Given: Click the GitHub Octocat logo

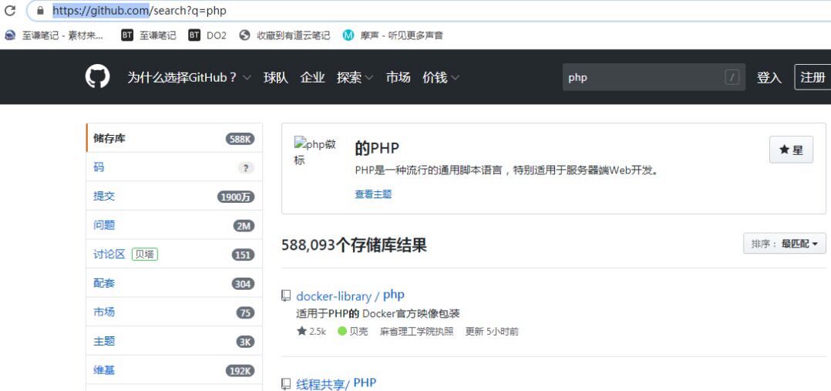Looking at the screenshot, I should (97, 77).
